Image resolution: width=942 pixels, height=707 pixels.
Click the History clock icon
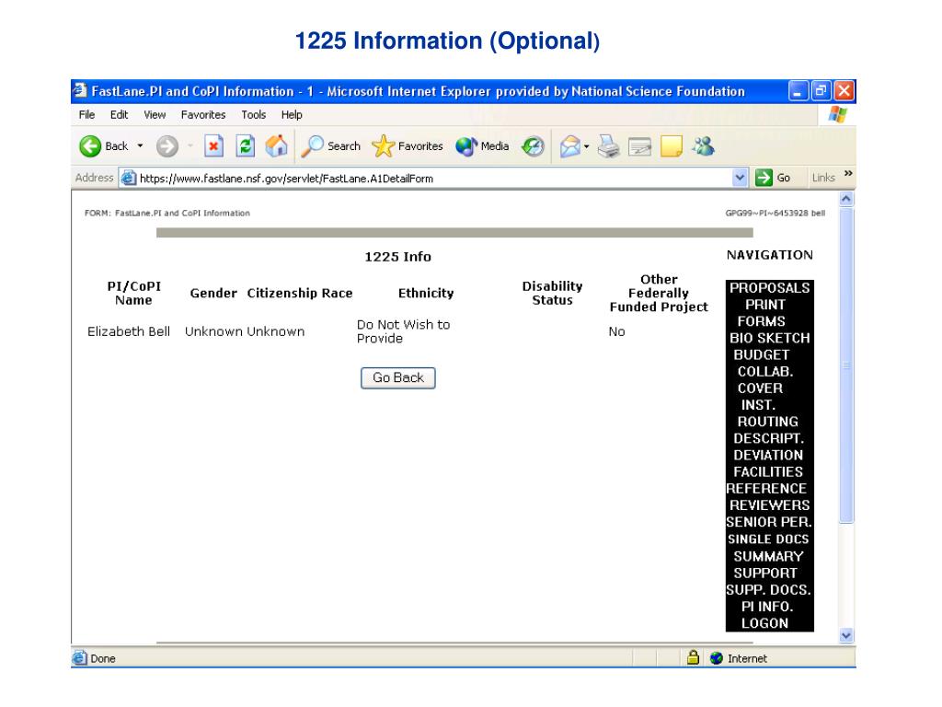coord(533,146)
